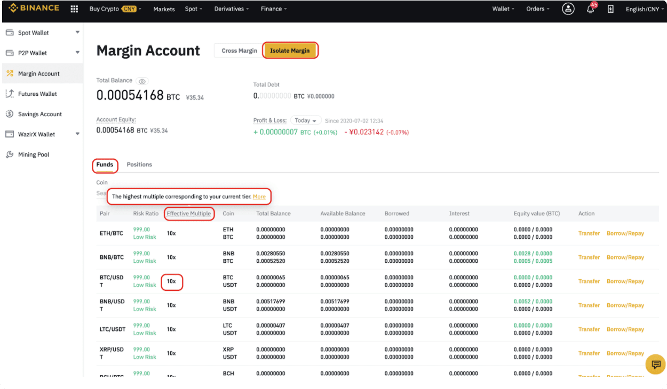Click the Margin Account percent icon
This screenshot has width=667, height=389.
pyautogui.click(x=10, y=74)
